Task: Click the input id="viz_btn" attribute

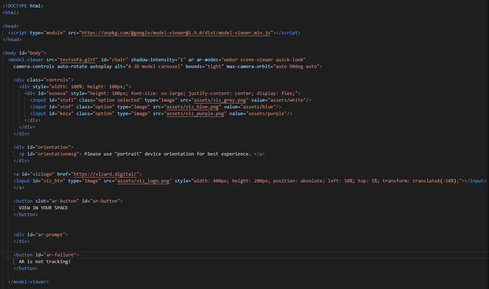Action: tap(49, 181)
